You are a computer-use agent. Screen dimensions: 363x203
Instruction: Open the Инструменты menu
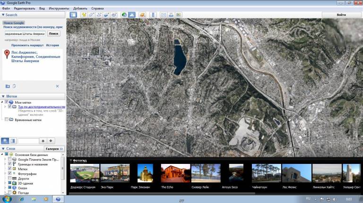59,8
